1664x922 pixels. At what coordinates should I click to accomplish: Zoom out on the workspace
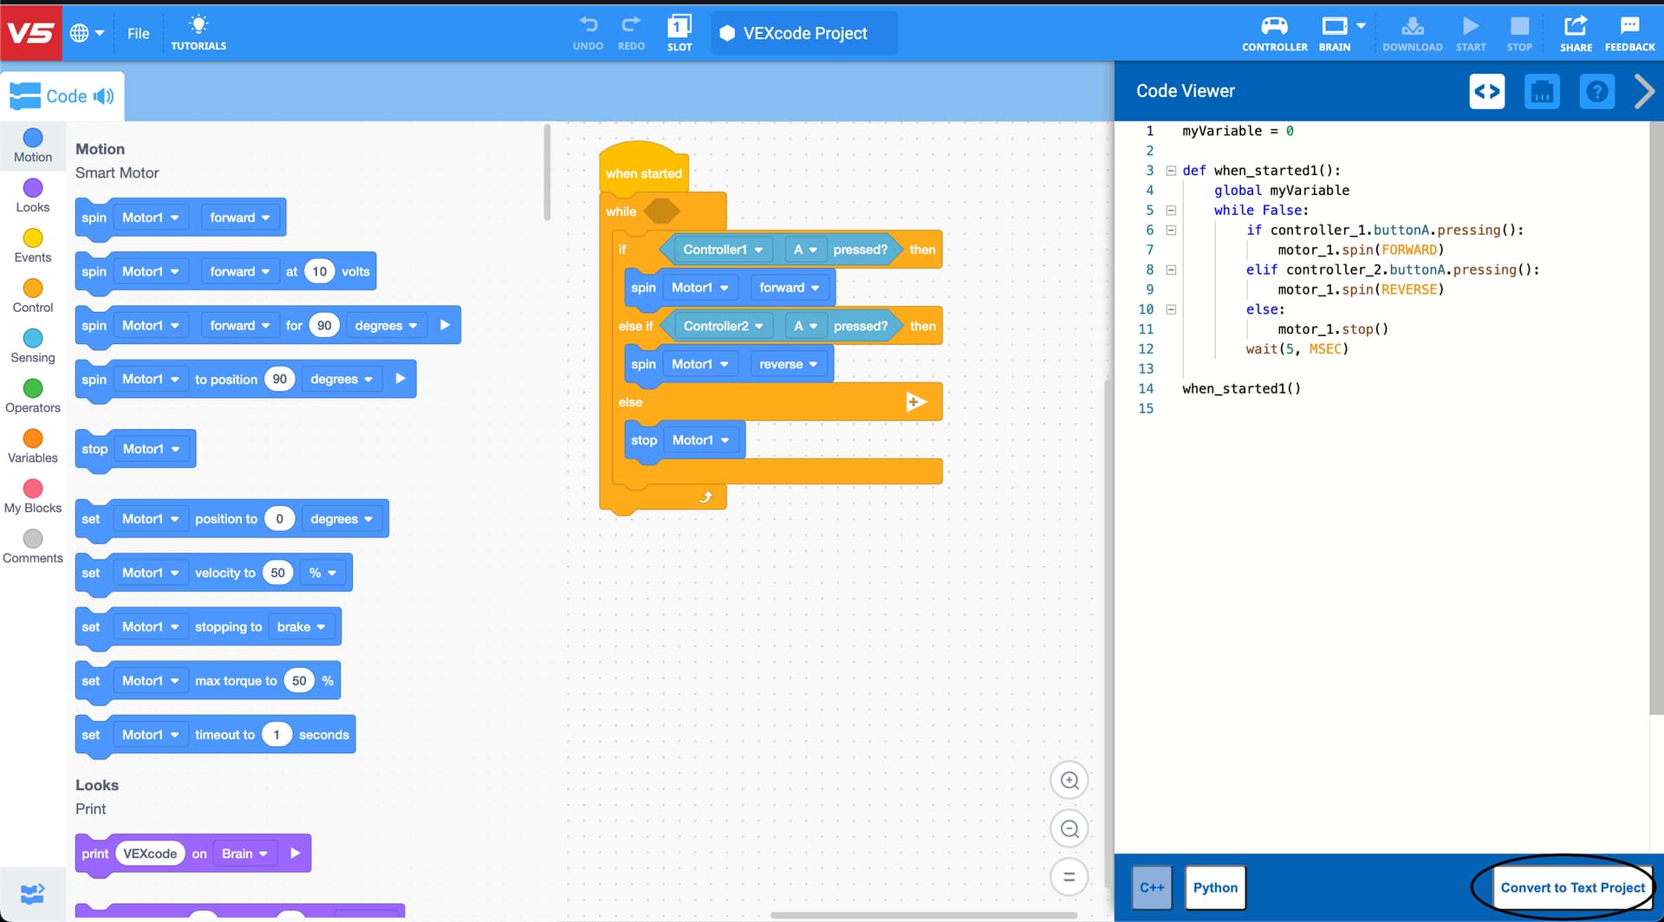pyautogui.click(x=1069, y=828)
